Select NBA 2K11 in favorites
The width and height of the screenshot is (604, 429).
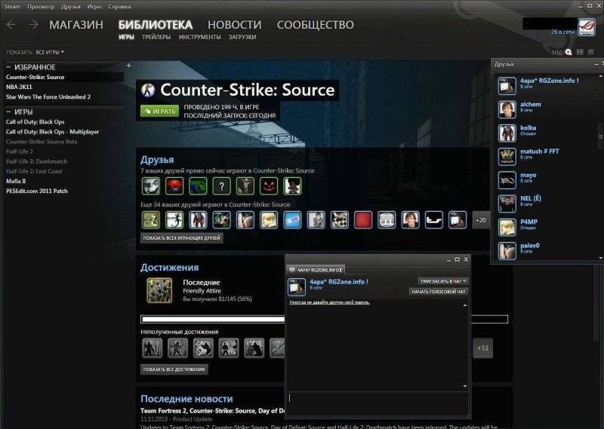tap(19, 87)
